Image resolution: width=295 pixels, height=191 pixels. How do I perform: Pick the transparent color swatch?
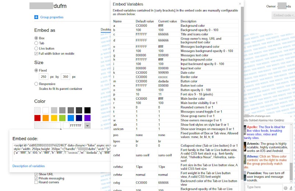(38, 110)
